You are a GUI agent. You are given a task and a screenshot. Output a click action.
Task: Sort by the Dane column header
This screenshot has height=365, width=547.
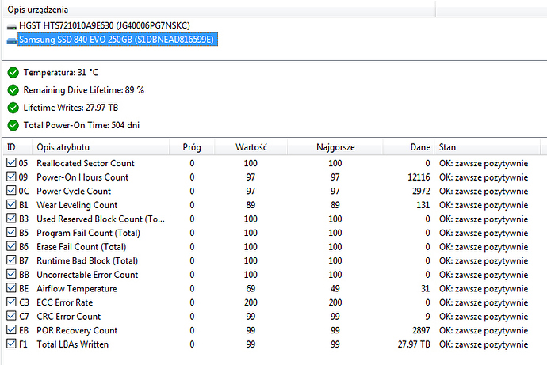[x=409, y=147]
